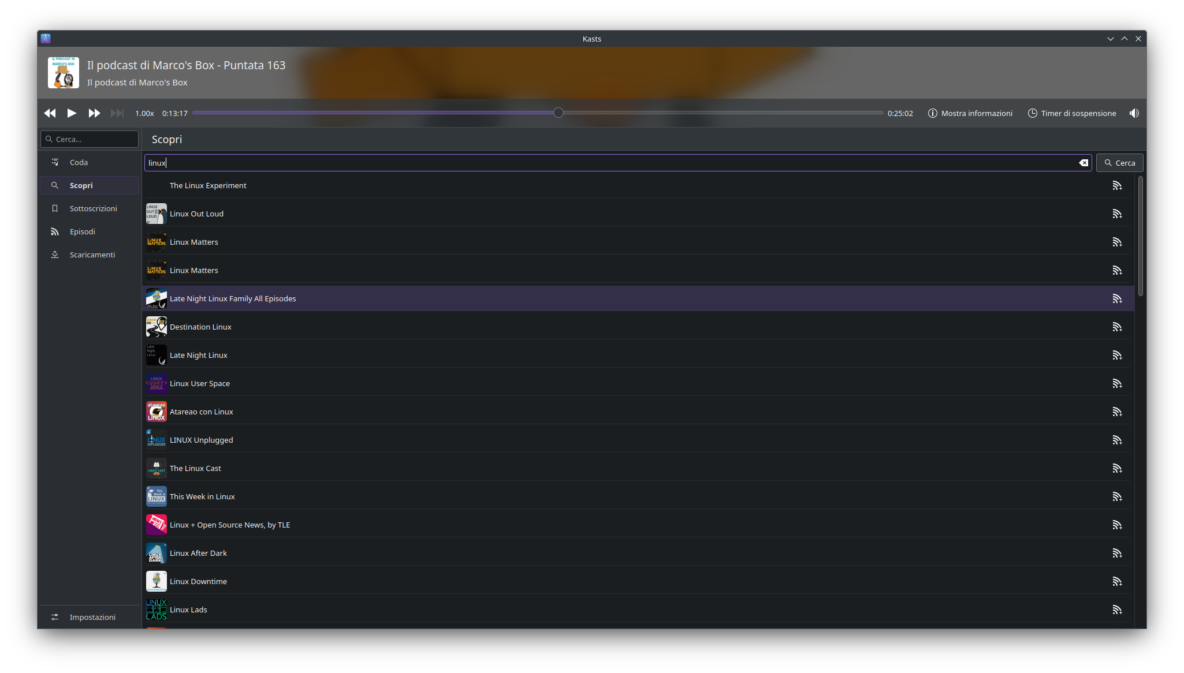Subscribe to The Linux Cast feed
The width and height of the screenshot is (1184, 673).
click(1117, 468)
